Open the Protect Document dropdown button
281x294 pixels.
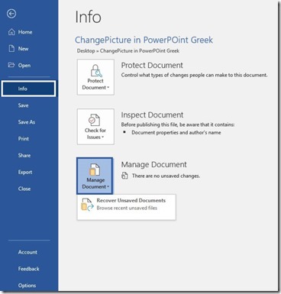pos(95,77)
